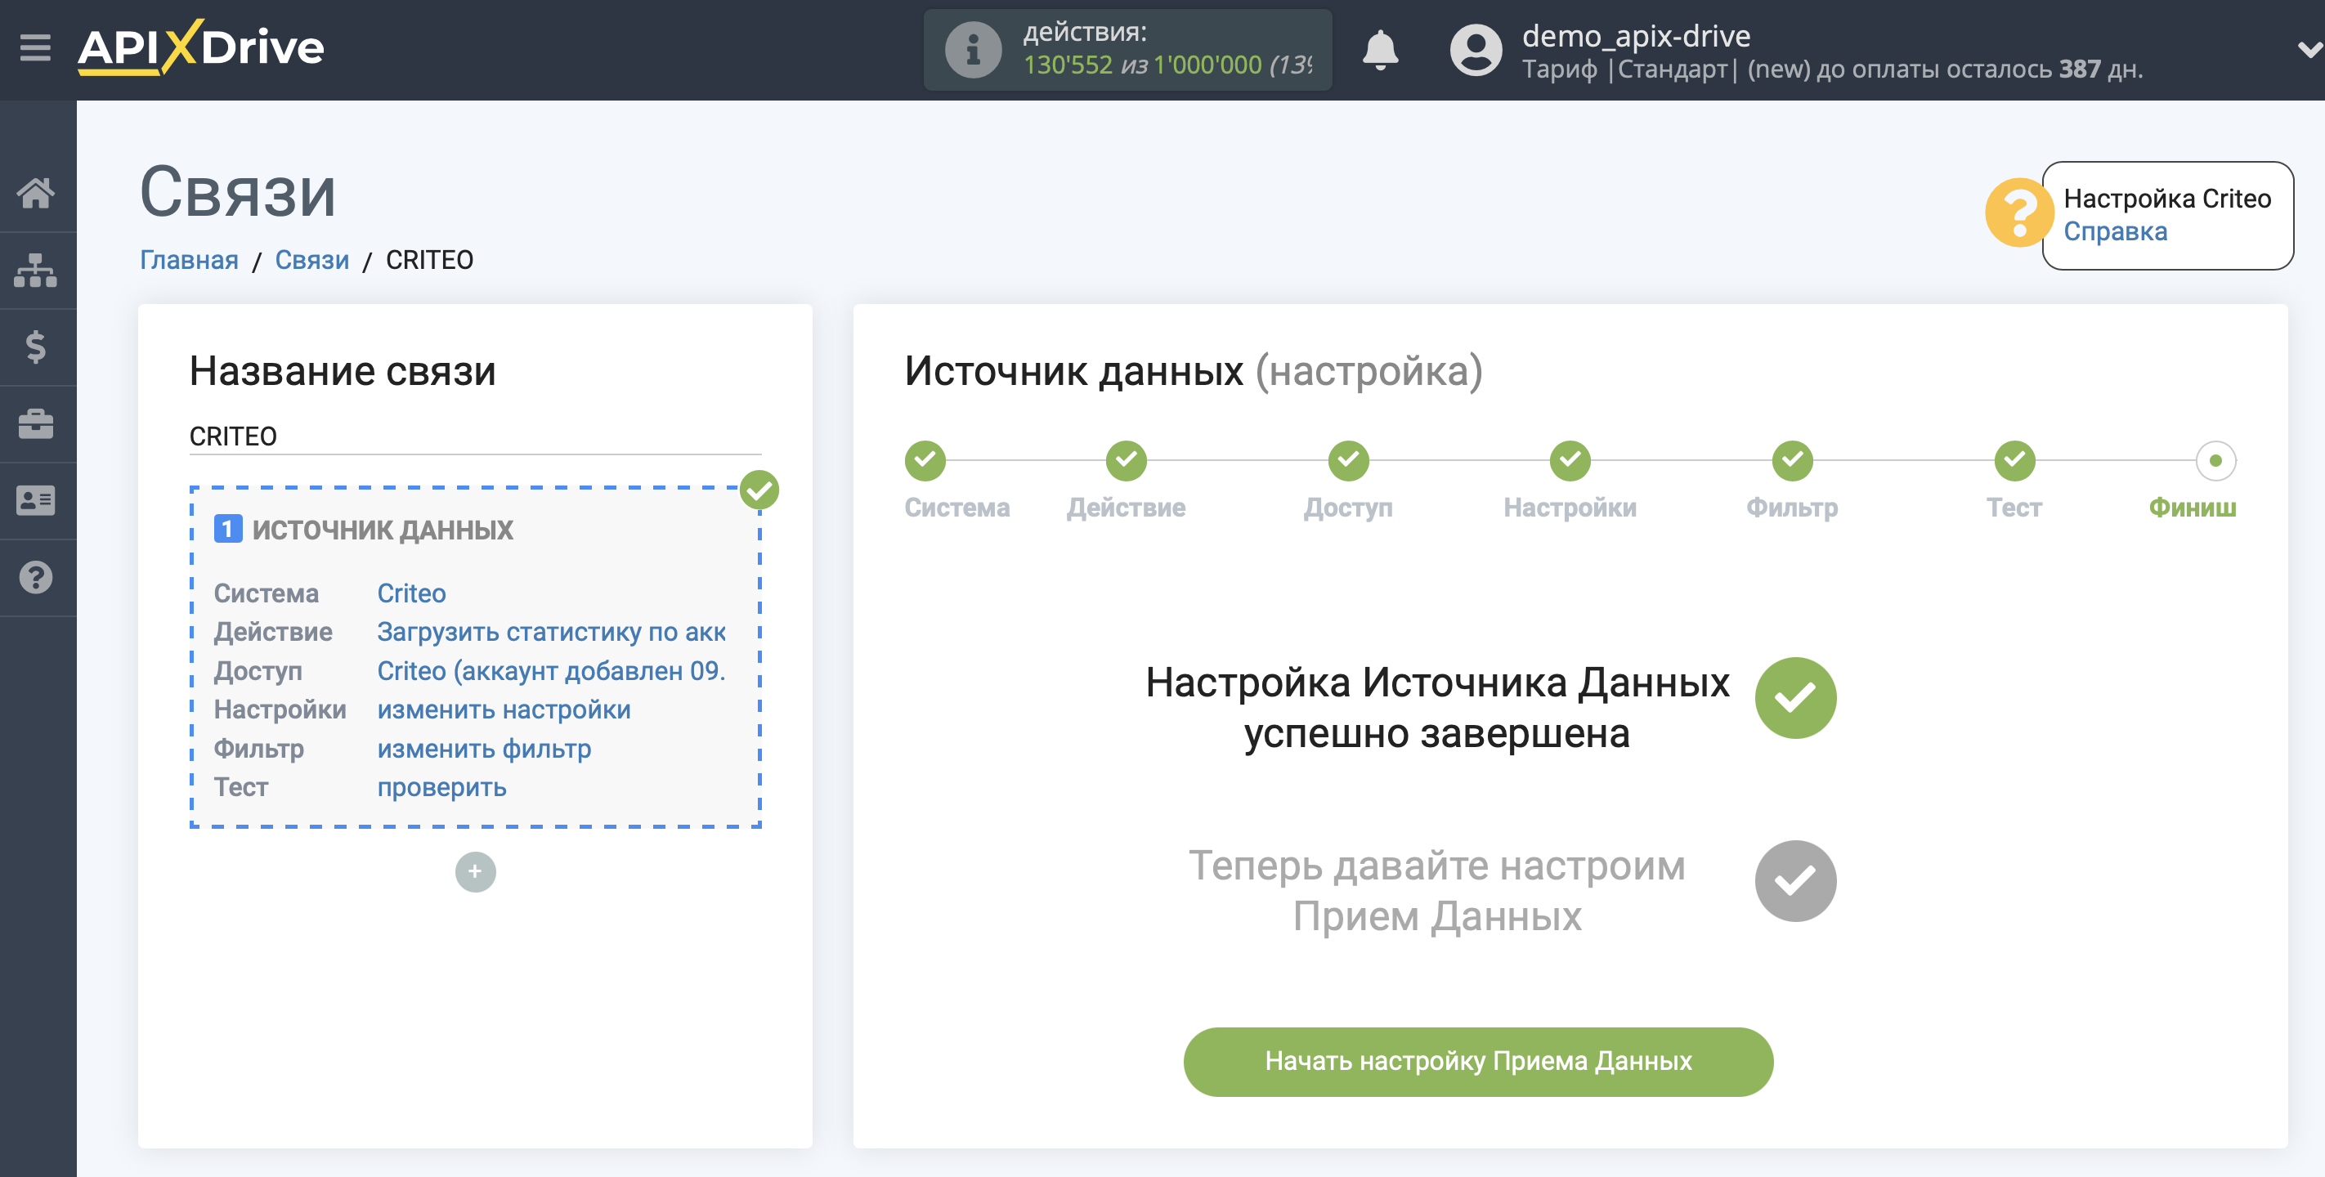The height and width of the screenshot is (1177, 2325).
Task: Open billing dollar icon in sidebar
Action: pyautogui.click(x=36, y=347)
